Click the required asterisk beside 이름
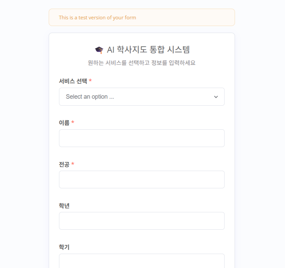Viewport: 285px width, 268px height. tap(73, 123)
